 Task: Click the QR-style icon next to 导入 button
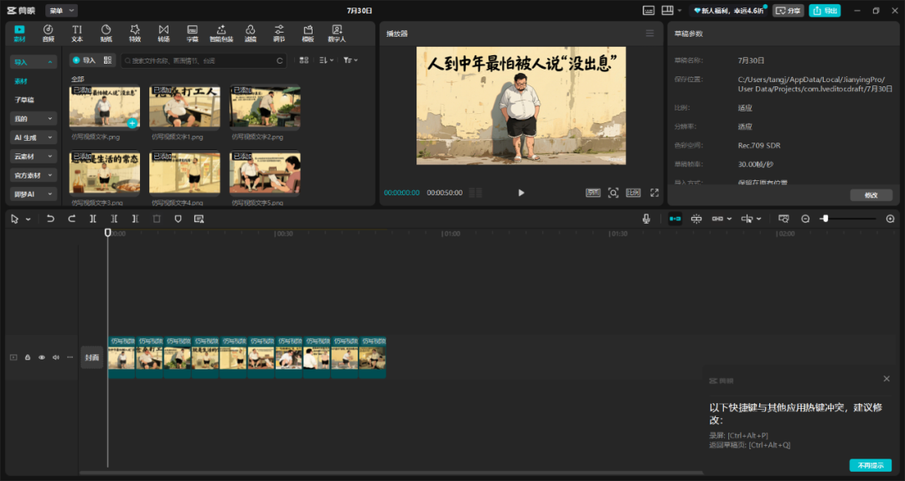(x=107, y=60)
